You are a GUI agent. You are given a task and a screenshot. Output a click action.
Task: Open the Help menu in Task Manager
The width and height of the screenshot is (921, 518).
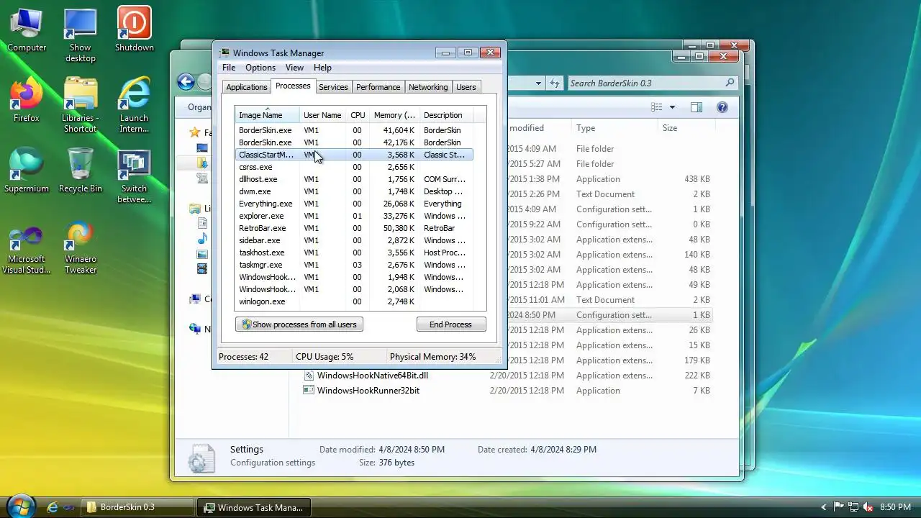(x=322, y=68)
